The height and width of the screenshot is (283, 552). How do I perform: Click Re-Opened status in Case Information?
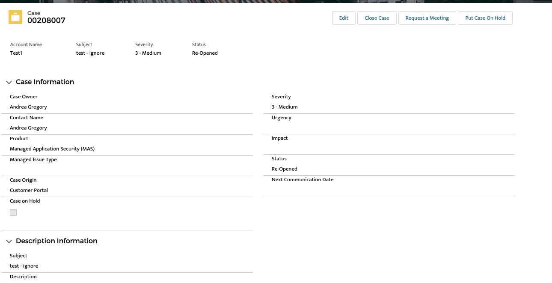[x=285, y=169]
